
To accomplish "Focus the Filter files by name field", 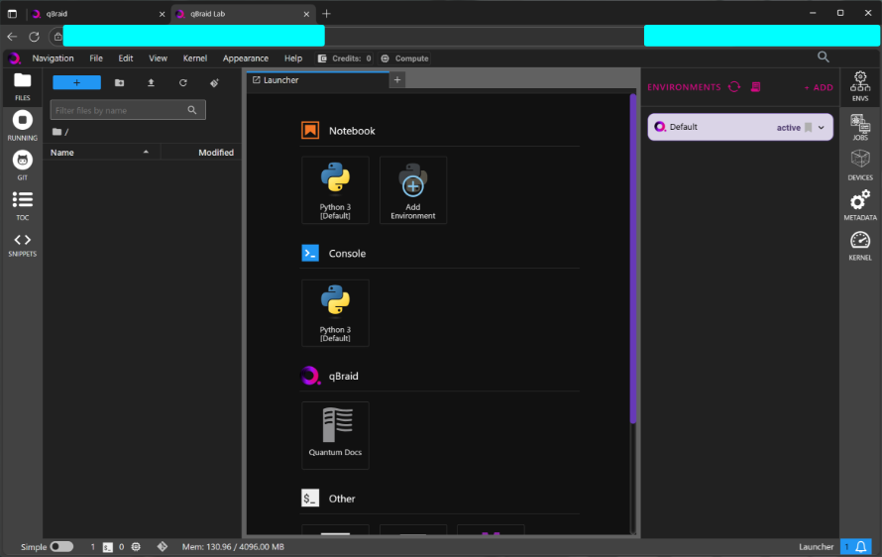I will [x=128, y=110].
